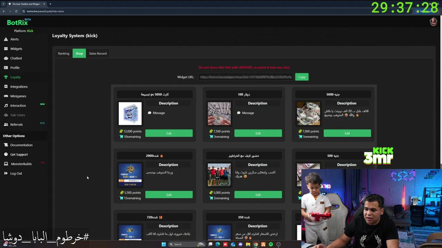This screenshot has height=248, width=442.
Task: Open Integrations from the sidebar
Action: click(x=19, y=86)
